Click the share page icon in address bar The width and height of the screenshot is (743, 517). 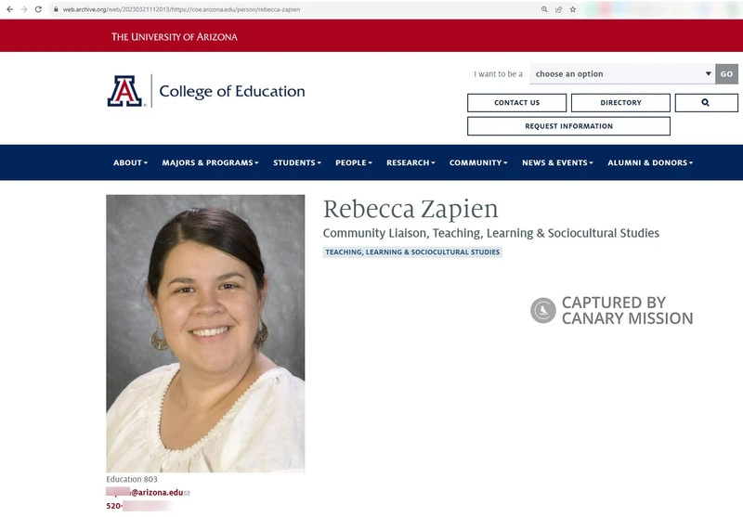click(x=559, y=9)
